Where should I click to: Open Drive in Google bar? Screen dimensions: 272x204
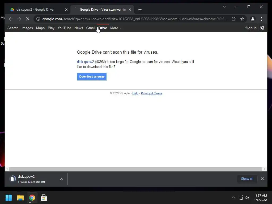(x=103, y=28)
